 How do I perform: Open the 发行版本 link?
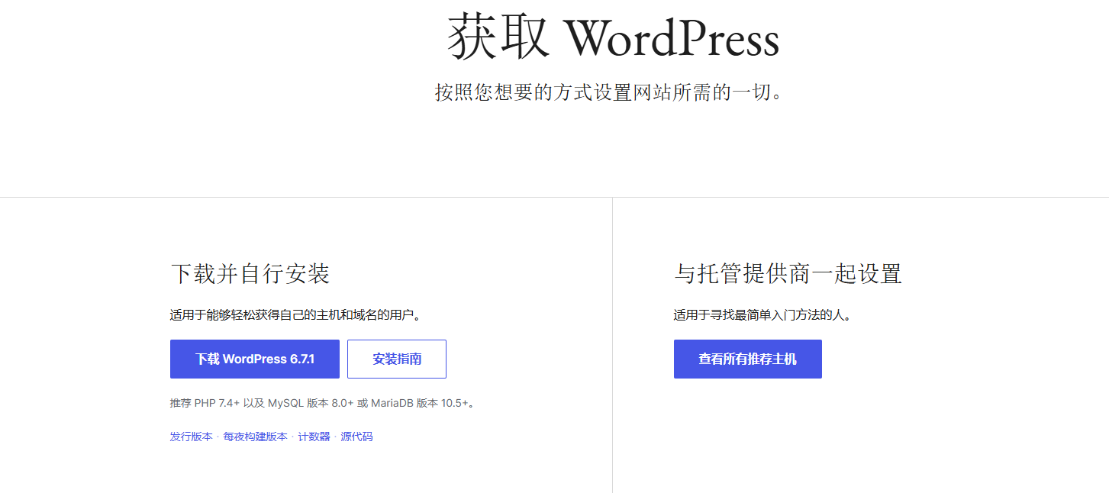(192, 437)
